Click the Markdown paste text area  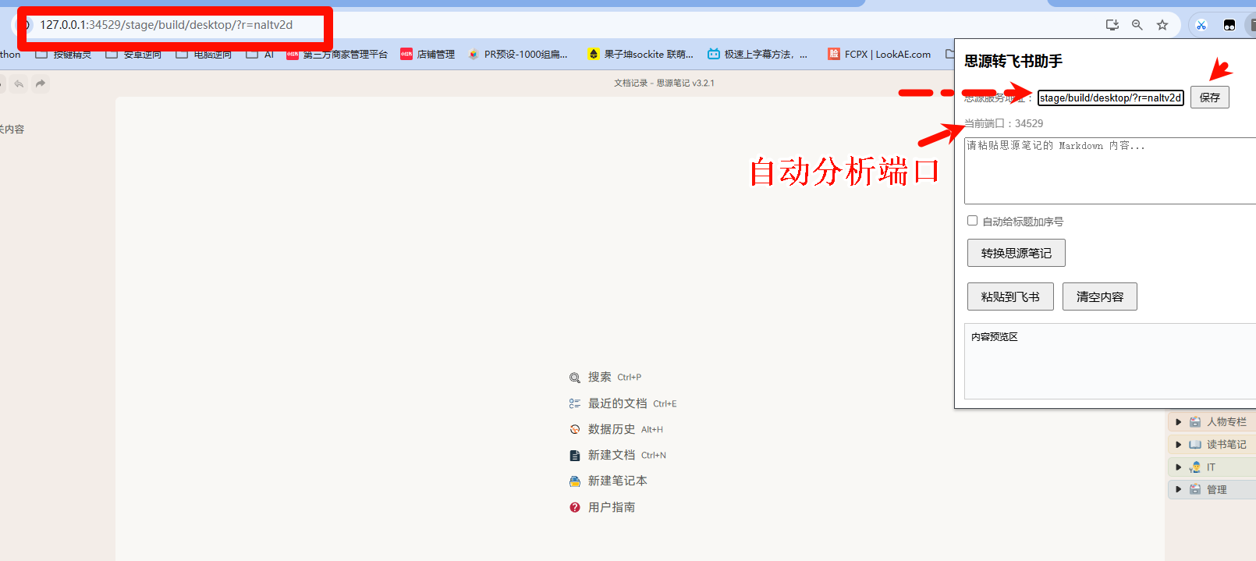(x=1110, y=171)
